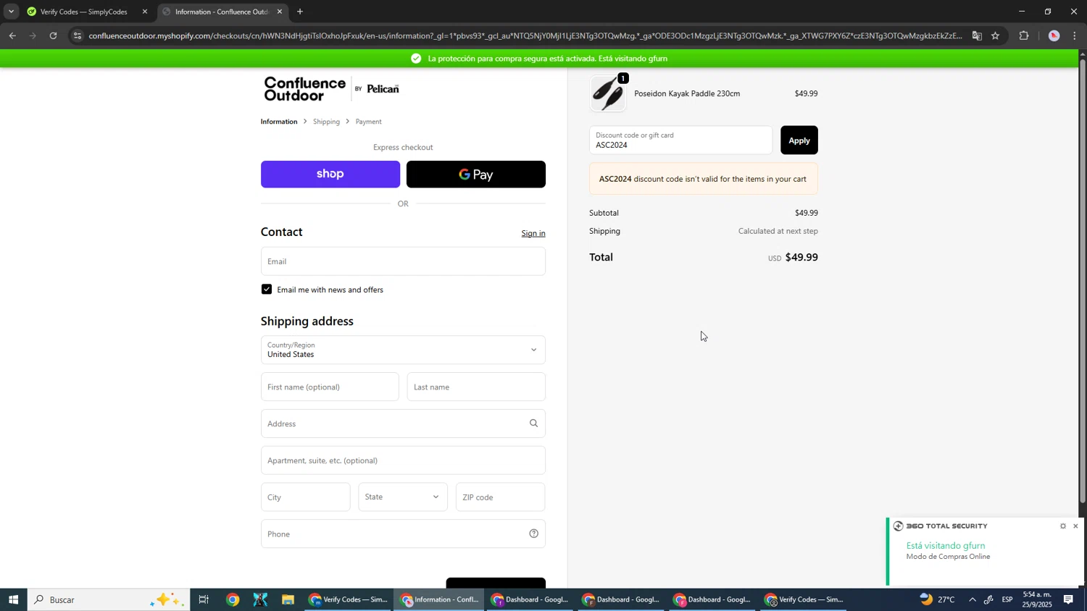Click the checkout URL in the address bar
The height and width of the screenshot is (611, 1087).
[x=525, y=35]
